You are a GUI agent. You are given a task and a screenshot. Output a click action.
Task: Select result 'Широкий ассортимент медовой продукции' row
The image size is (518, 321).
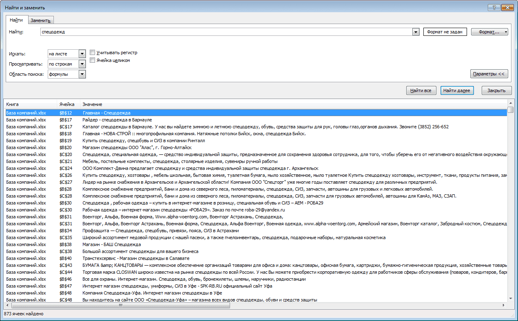pos(256,237)
